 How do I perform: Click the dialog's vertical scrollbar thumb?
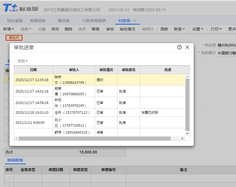(187, 105)
